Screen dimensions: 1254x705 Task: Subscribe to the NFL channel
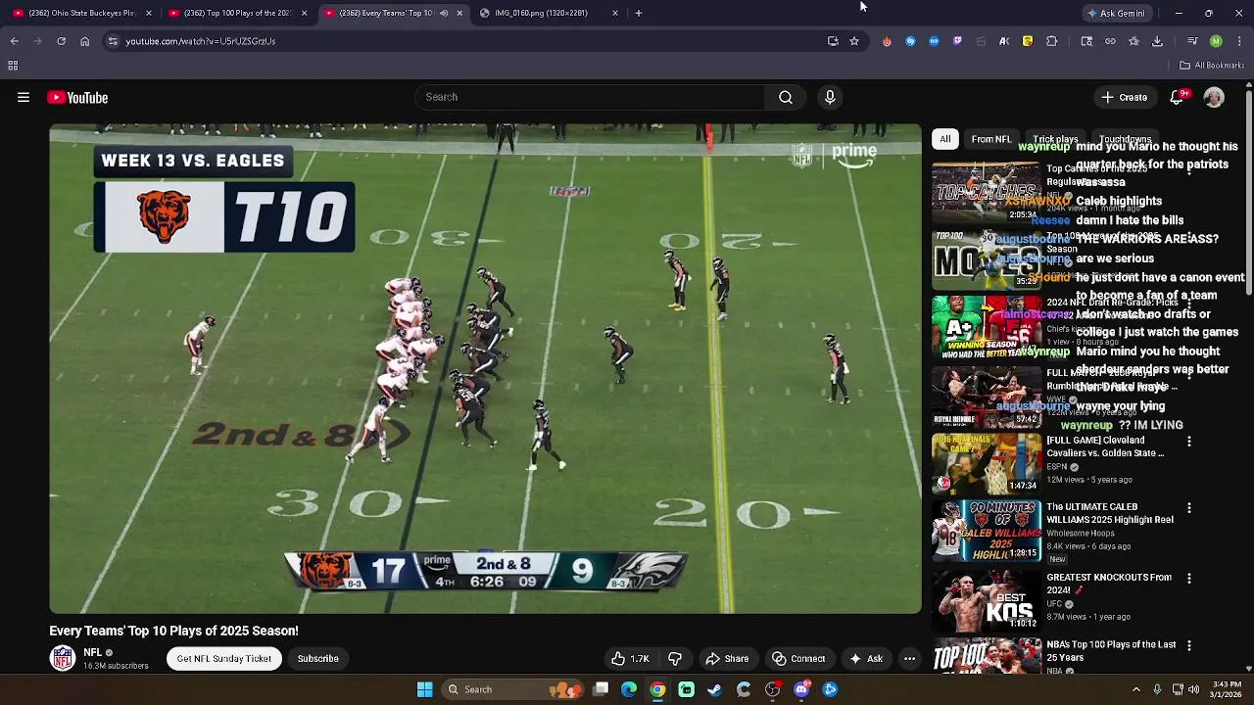(318, 659)
